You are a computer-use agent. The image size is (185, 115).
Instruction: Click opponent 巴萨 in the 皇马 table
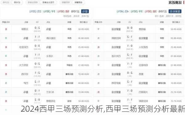tap(26, 83)
